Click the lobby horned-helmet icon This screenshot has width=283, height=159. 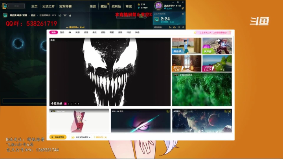(65, 15)
